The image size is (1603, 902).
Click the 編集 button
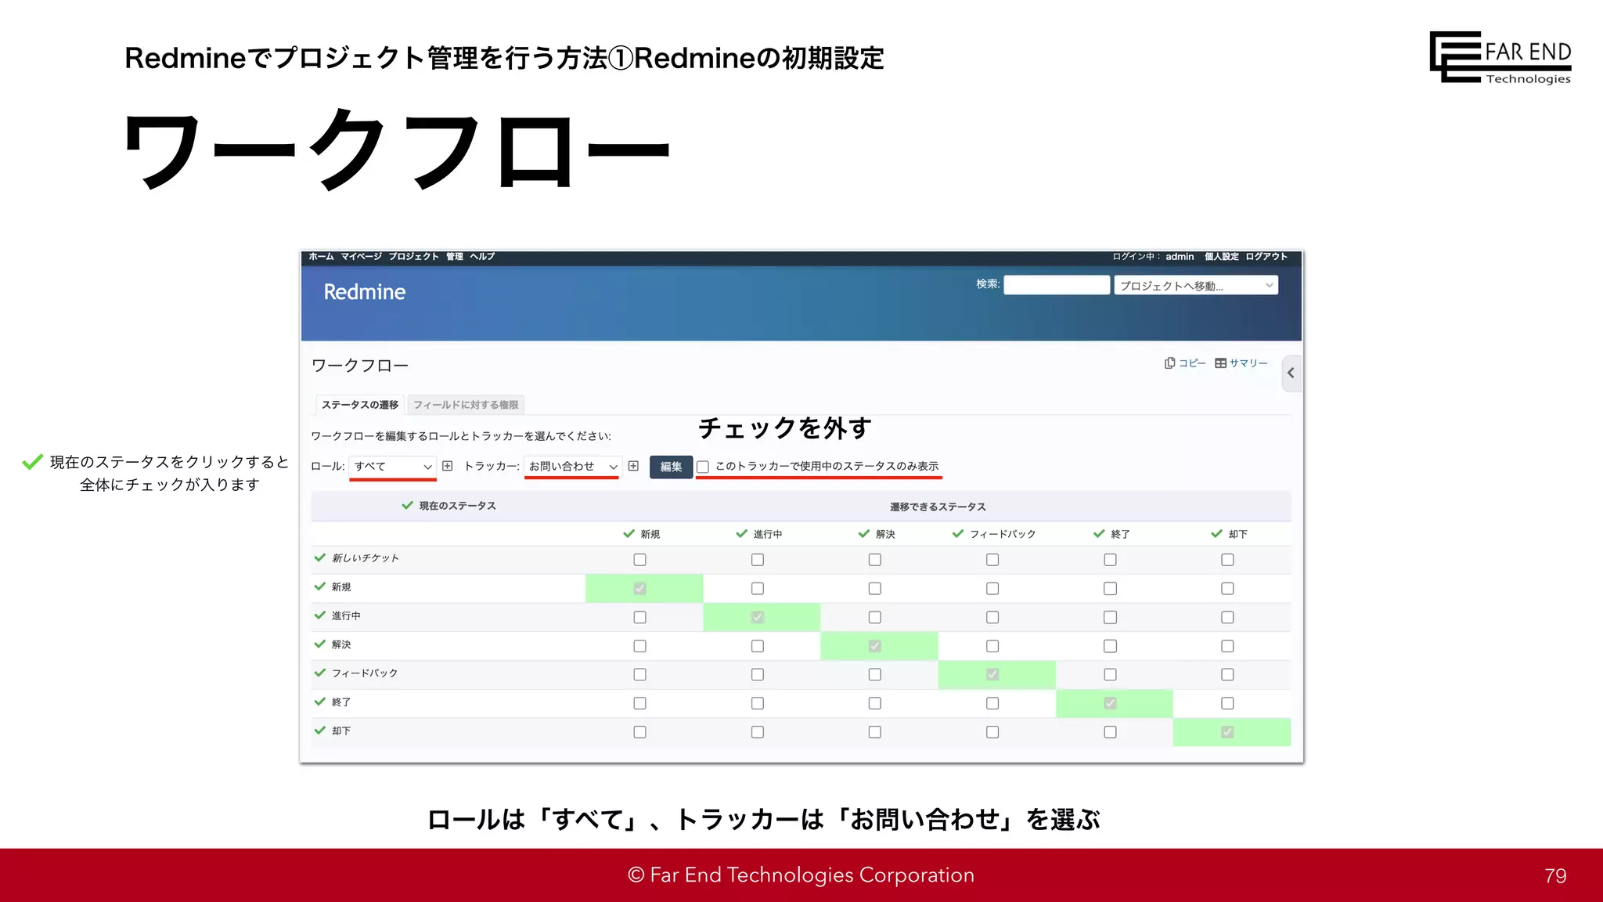671,467
